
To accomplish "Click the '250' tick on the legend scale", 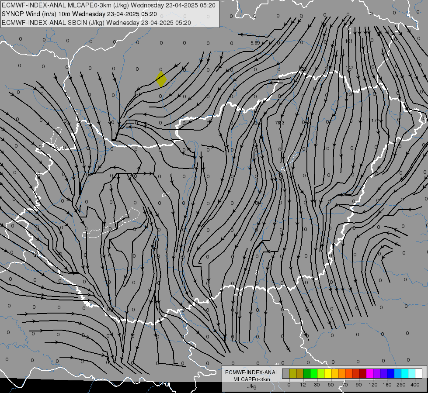I will (401, 385).
